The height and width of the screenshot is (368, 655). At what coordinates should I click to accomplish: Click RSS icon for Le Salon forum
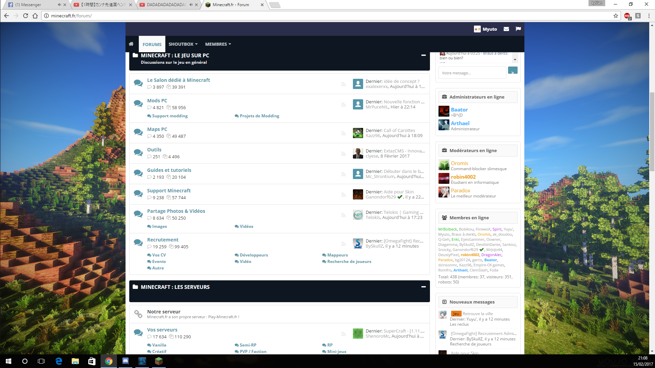343,84
